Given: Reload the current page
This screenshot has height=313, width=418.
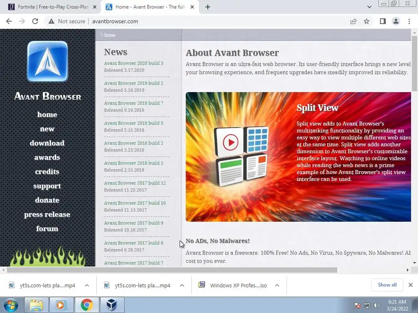Looking at the screenshot, I should click(x=35, y=21).
